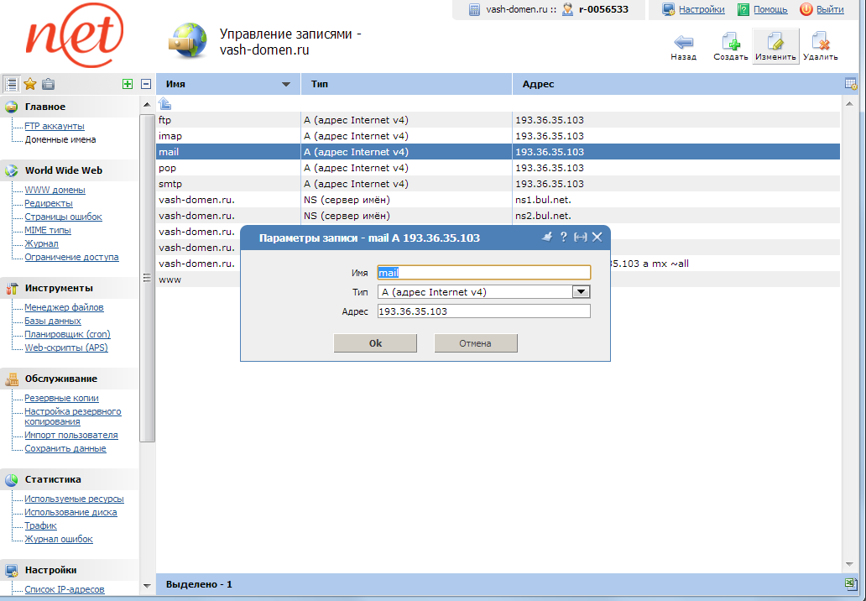Image resolution: width=866 pixels, height=601 pixels.
Task: Click inside the Адрес address field
Action: point(484,311)
